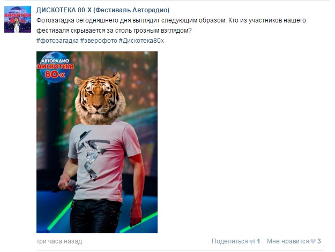Follow the #зверофото hashtag
Screen dimensions: 335x252
pyautogui.click(x=99, y=41)
